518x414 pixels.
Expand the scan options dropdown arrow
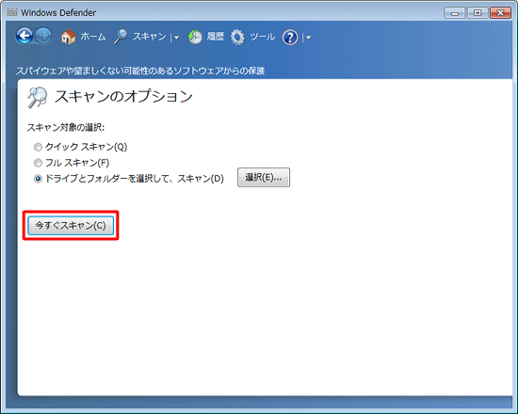click(176, 38)
